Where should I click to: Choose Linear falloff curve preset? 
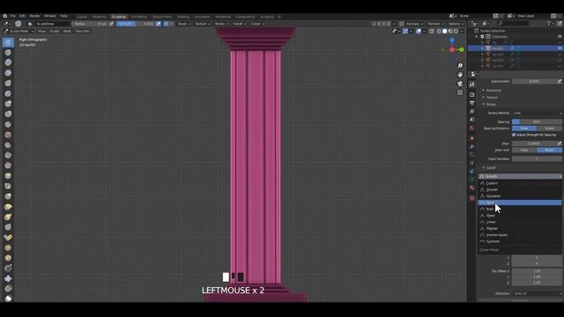pos(520,222)
